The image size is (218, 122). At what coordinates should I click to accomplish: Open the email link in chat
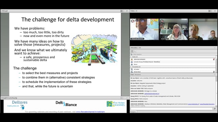[152, 94]
